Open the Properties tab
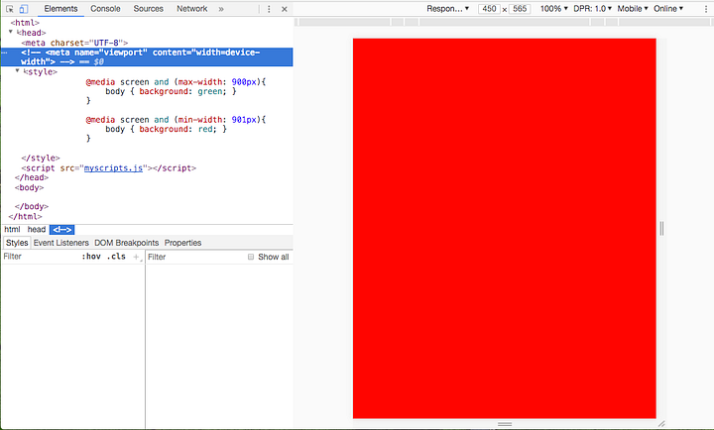Viewport: 714px width, 430px height. pyautogui.click(x=182, y=243)
